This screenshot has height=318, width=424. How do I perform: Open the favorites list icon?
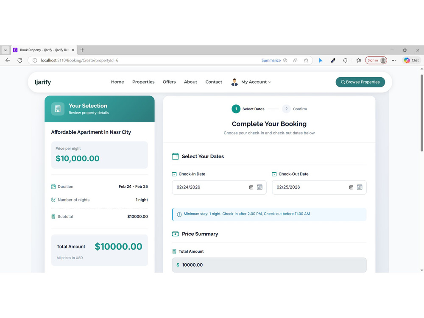(x=359, y=60)
